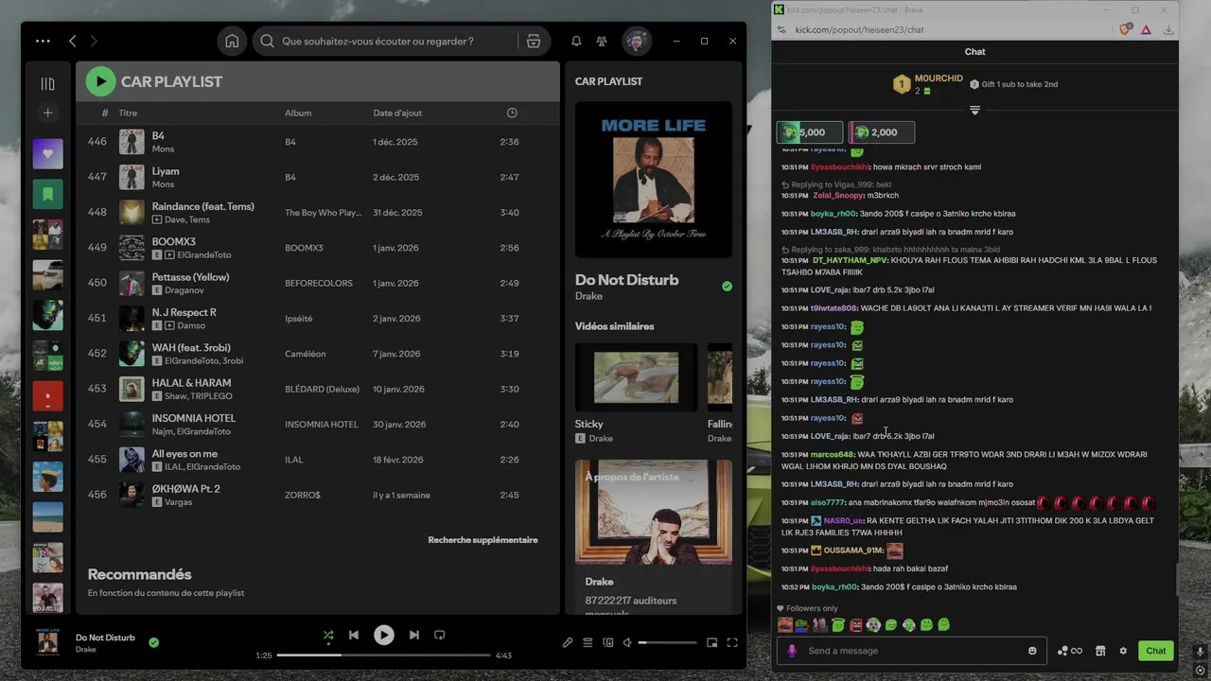Toggle the saved checkmark in player bar

(x=153, y=642)
